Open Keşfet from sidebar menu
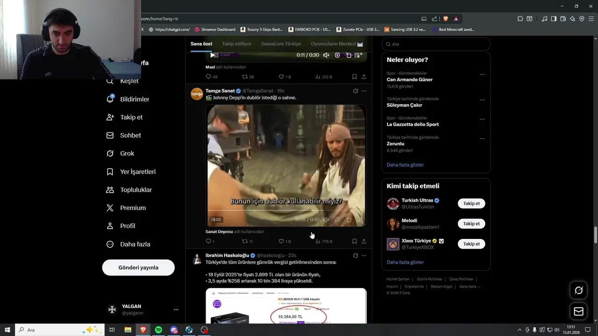Screen dimensions: 598x336 click(x=122, y=81)
